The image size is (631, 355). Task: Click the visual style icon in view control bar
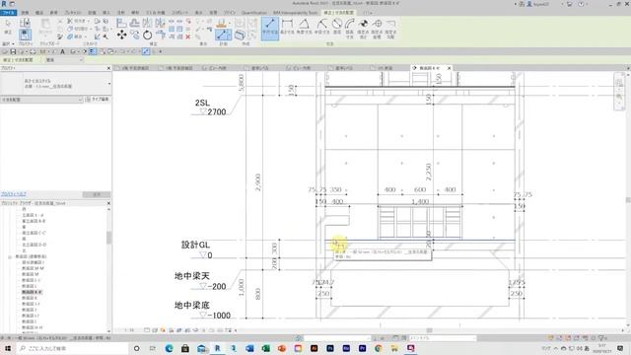click(x=155, y=330)
